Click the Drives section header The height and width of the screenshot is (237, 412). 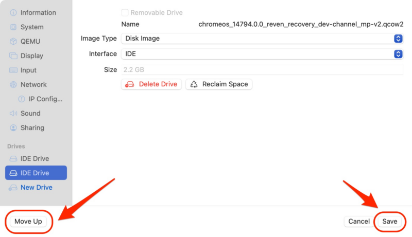pyautogui.click(x=16, y=147)
